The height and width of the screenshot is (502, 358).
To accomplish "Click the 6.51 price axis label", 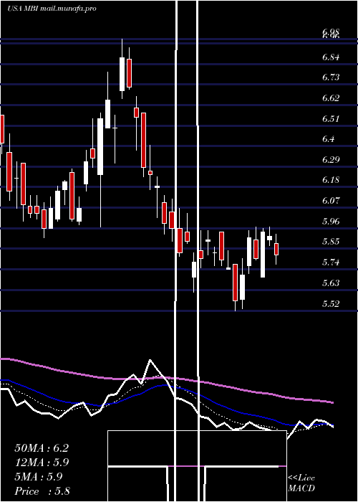I will pos(331,119).
